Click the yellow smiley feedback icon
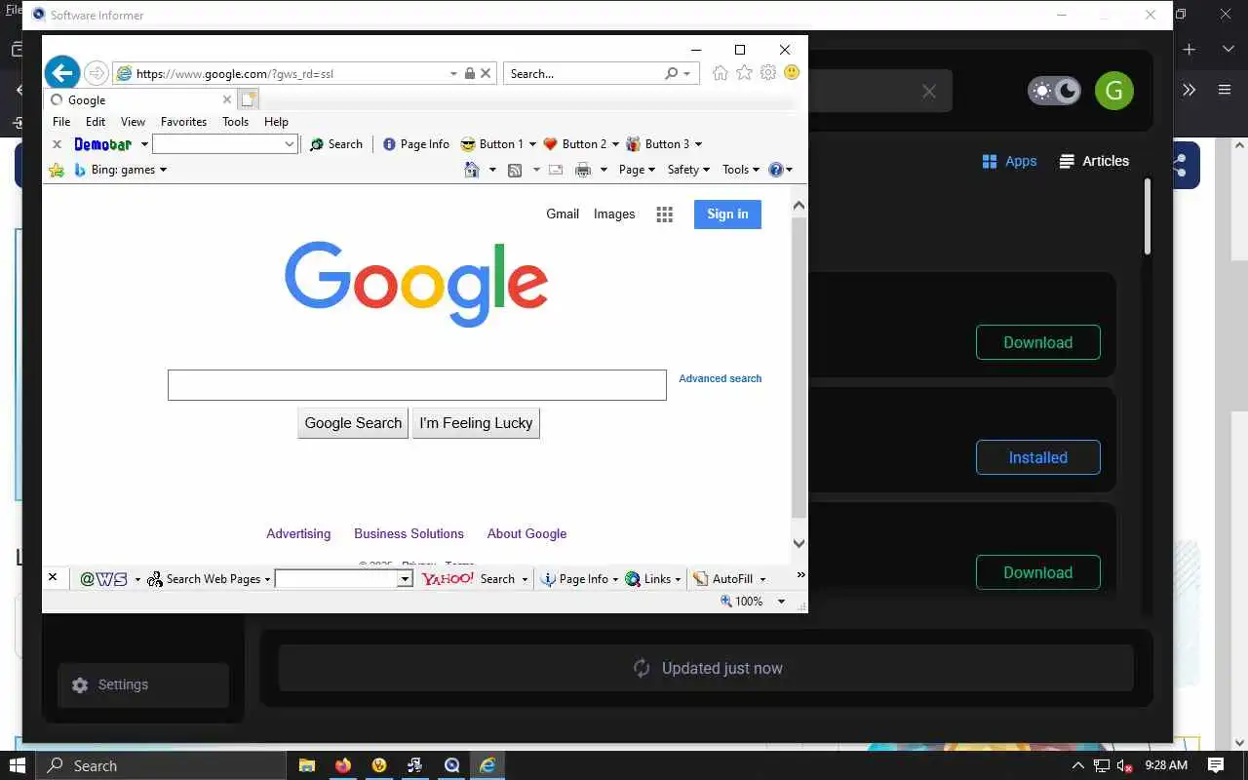 tap(792, 73)
